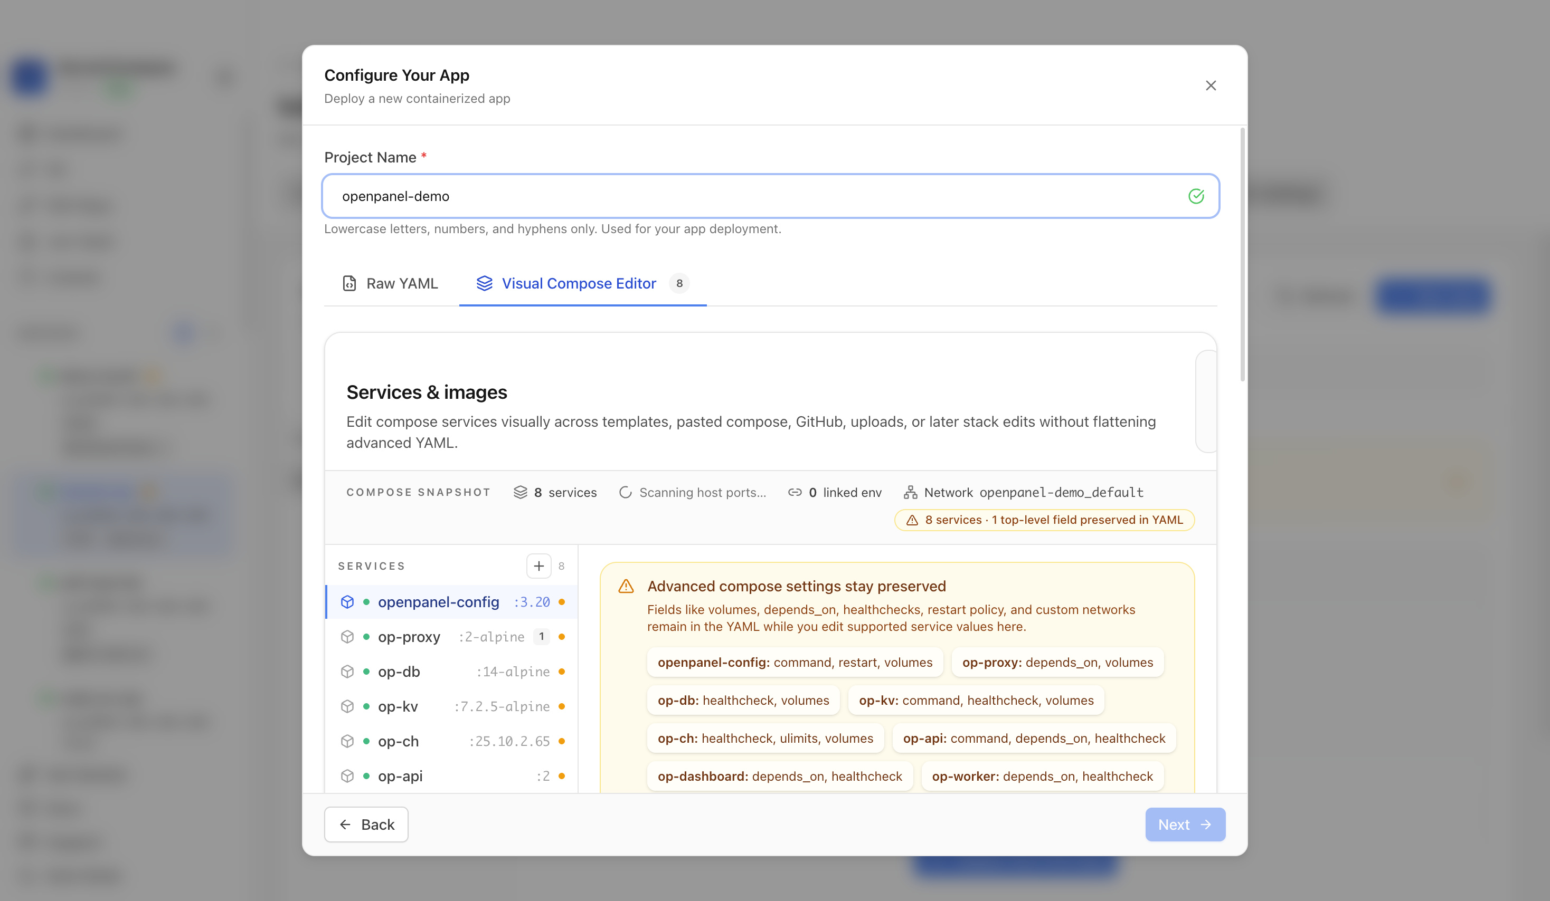This screenshot has width=1550, height=901.
Task: Click the op-proxy depends_on, volumes chip
Action: click(x=1057, y=663)
